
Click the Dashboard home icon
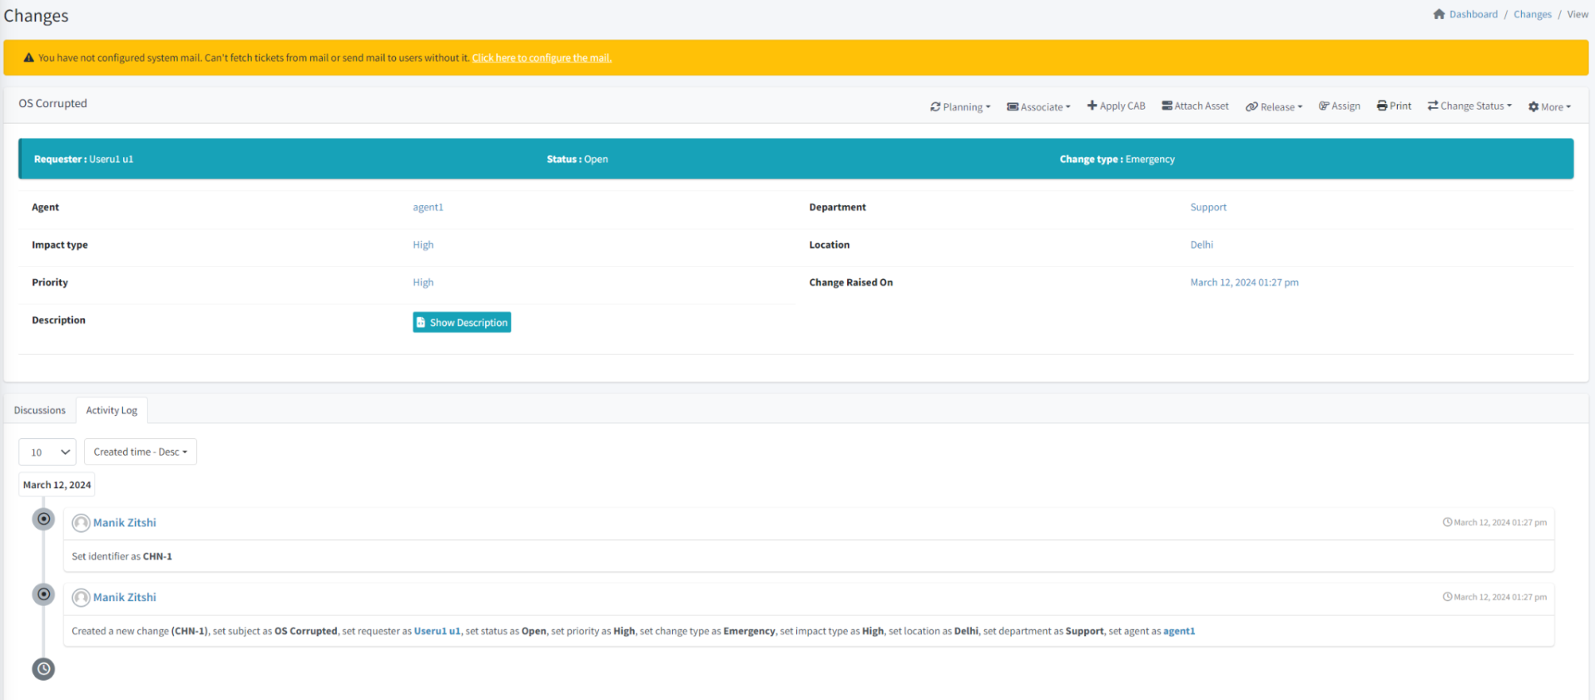[x=1439, y=14]
